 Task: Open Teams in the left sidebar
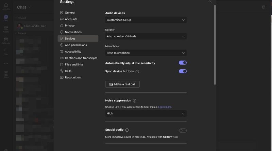click(x=6, y=29)
